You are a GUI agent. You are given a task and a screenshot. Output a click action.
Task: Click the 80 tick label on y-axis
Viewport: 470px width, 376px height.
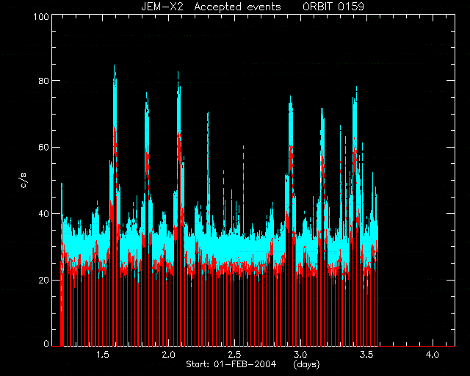tap(43, 81)
